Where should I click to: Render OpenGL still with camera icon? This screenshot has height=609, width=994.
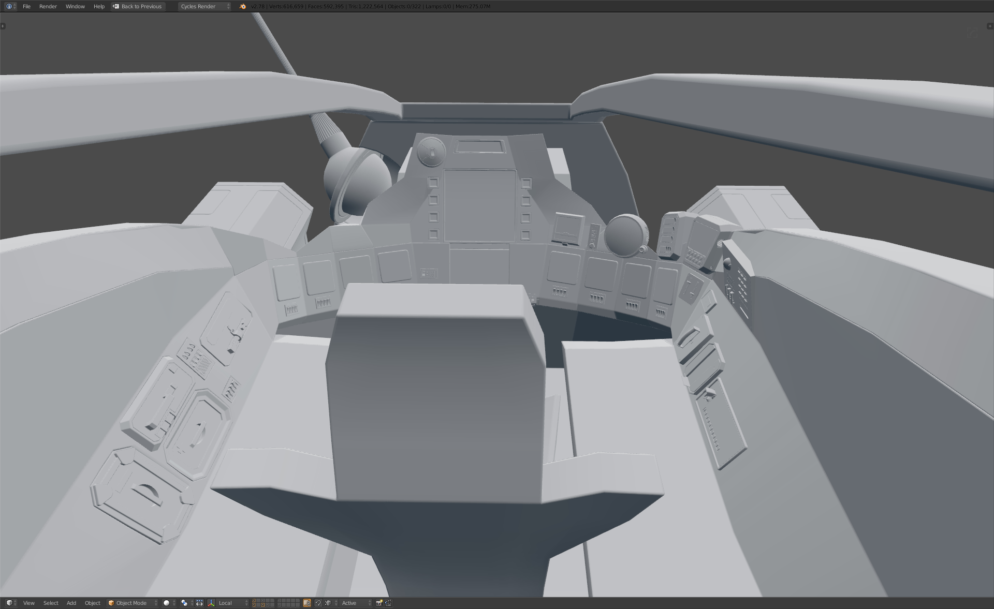click(x=379, y=603)
